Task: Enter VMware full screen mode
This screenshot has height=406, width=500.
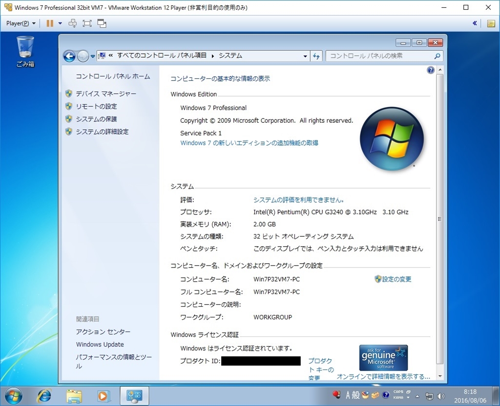Action: (87, 23)
